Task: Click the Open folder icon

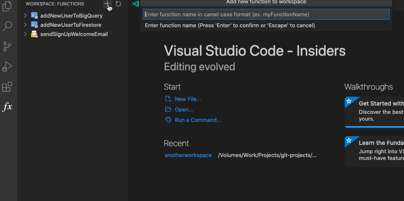Action: pos(168,109)
